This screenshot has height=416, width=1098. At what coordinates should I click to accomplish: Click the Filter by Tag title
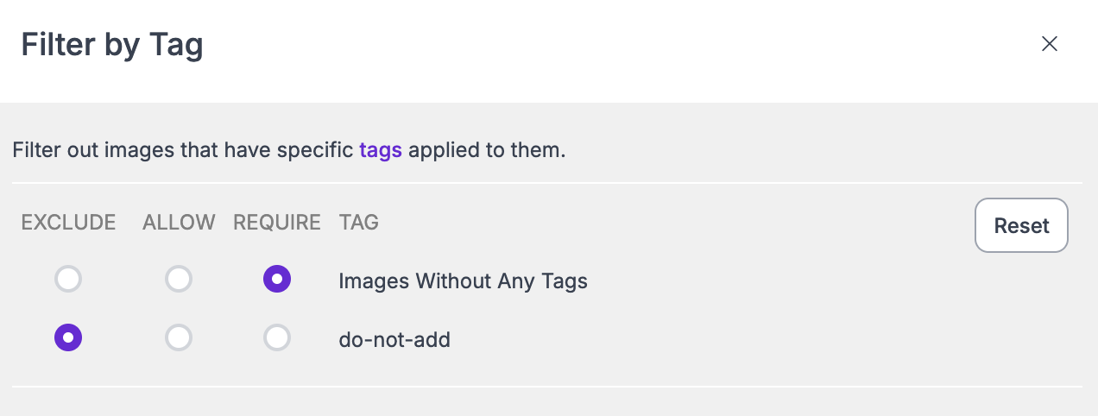pos(112,44)
